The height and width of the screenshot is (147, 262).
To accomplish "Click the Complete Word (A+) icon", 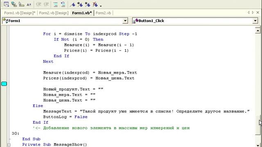I will point(29,4).
